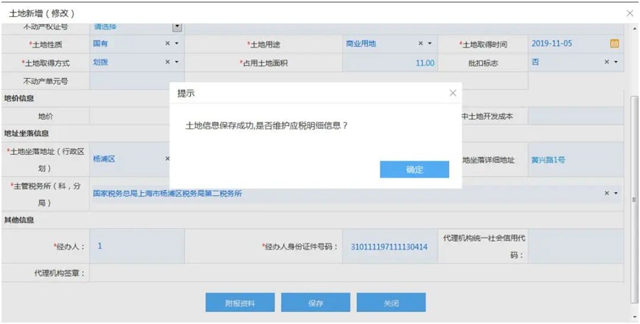Expand the 土地取得方式 dropdown
This screenshot has height=324, width=640.
(177, 62)
